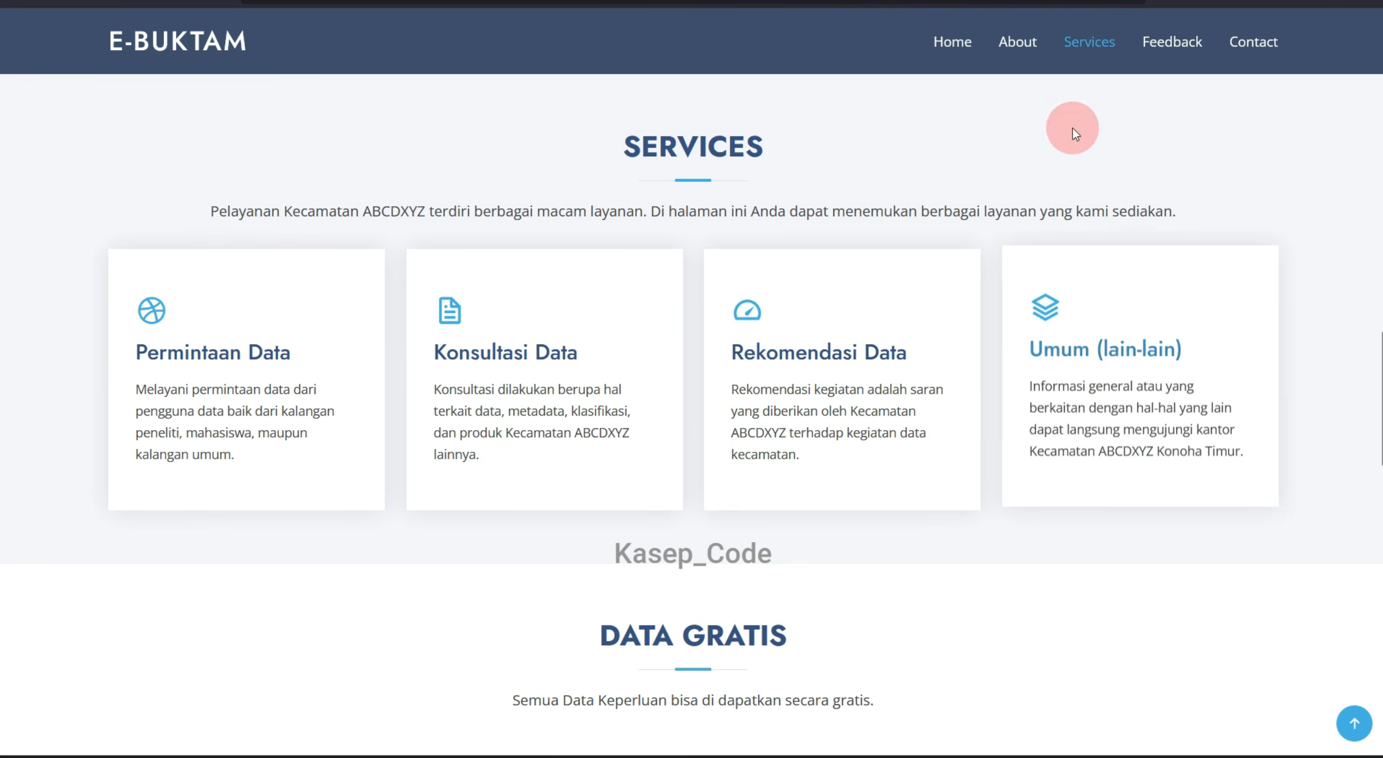
Task: Open the Permintaan Data heading link
Action: [x=213, y=352]
